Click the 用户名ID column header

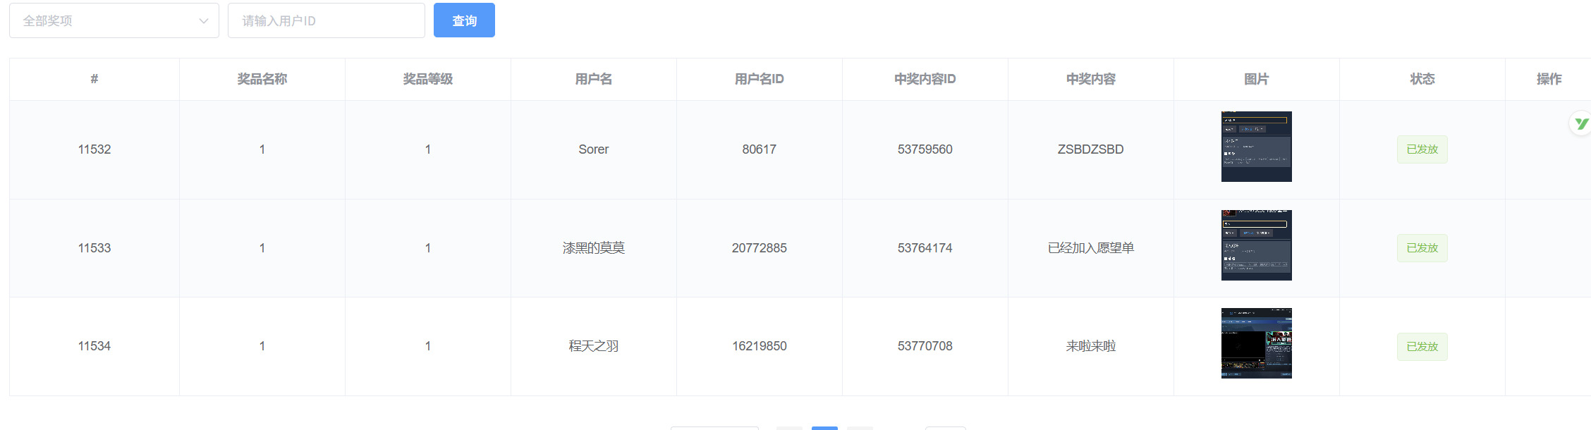[x=759, y=79]
